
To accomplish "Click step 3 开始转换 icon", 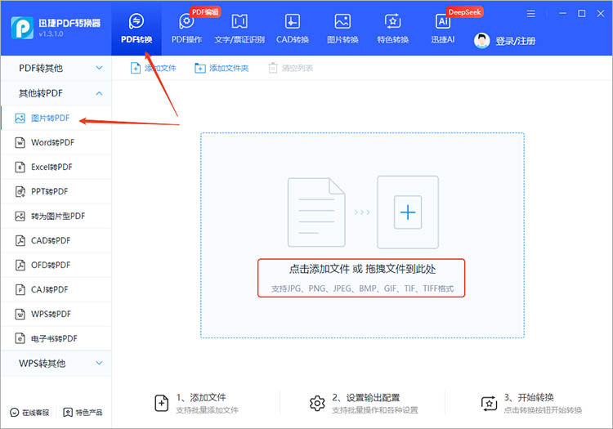I will (489, 403).
